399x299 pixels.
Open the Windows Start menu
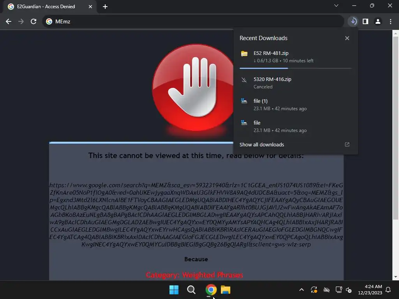[174, 290]
